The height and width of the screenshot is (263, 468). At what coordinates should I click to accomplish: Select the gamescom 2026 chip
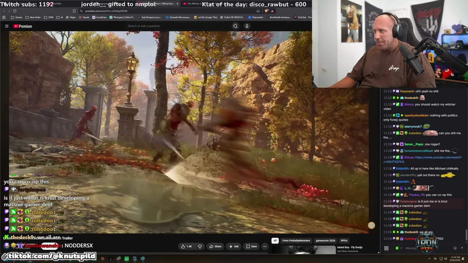[325, 240]
